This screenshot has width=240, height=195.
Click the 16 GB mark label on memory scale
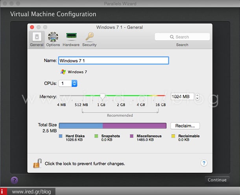click(161, 105)
